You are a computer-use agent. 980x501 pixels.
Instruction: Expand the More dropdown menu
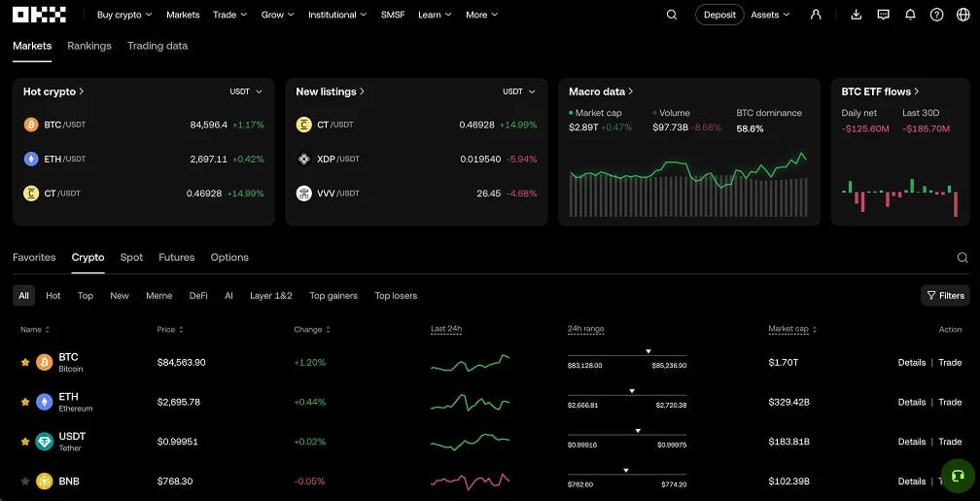pyautogui.click(x=482, y=15)
